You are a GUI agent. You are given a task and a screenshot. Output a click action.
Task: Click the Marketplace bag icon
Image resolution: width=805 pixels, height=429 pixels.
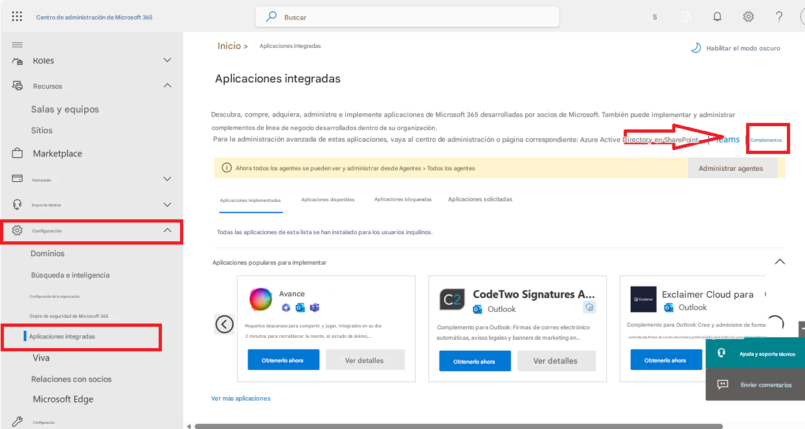17,153
